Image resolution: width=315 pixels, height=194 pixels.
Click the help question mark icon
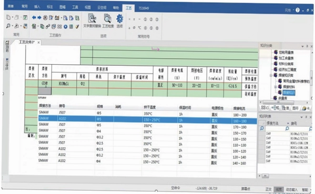(297, 10)
